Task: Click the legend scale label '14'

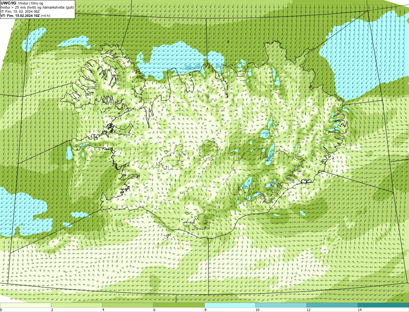Action: tap(359, 310)
